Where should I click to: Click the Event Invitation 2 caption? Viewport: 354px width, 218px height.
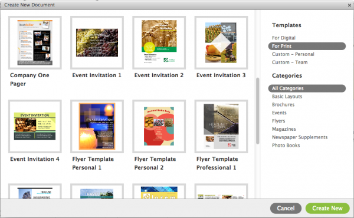click(x=159, y=75)
